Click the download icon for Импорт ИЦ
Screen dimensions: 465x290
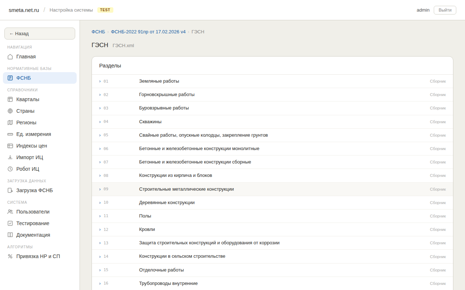point(10,157)
